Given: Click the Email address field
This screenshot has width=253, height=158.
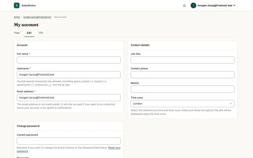Looking at the screenshot, I should [69, 98].
